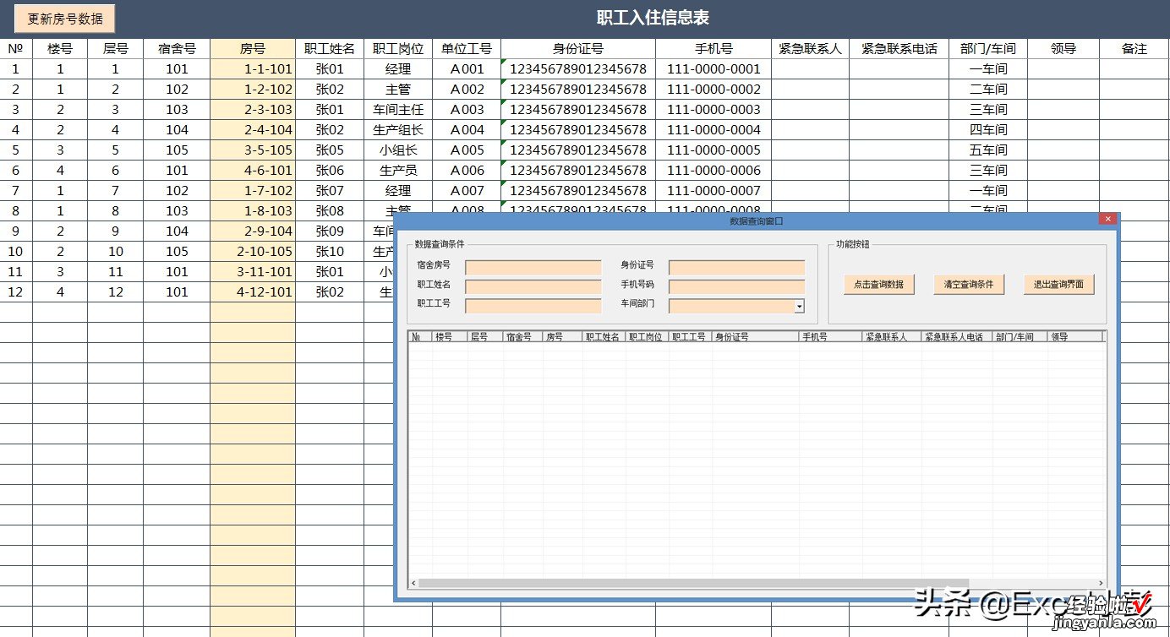Select the 单位工号 header cell
The height and width of the screenshot is (637, 1170).
click(x=467, y=48)
